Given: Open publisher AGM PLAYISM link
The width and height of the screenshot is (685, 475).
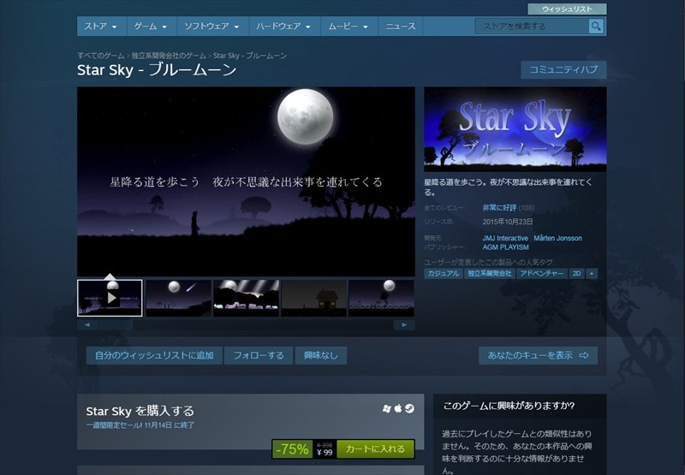Looking at the screenshot, I should tap(505, 247).
